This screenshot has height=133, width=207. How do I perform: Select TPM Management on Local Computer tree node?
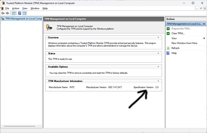(x=22, y=19)
